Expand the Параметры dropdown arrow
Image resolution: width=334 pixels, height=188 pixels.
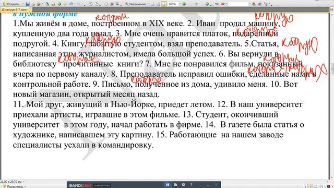click(25, 186)
